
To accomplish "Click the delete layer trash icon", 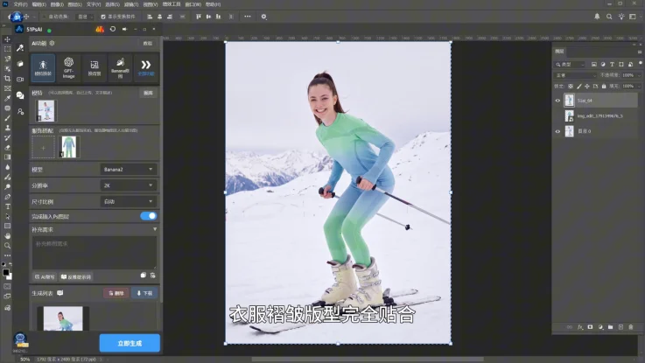I will (631, 327).
